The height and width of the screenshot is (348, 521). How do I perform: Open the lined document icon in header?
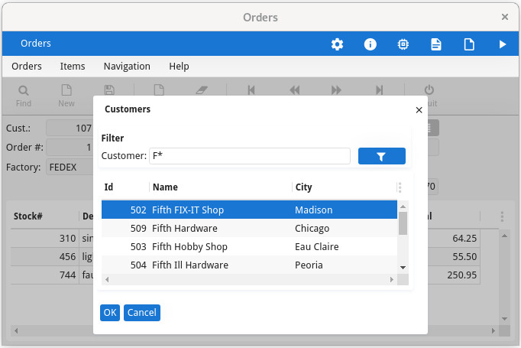(x=436, y=44)
